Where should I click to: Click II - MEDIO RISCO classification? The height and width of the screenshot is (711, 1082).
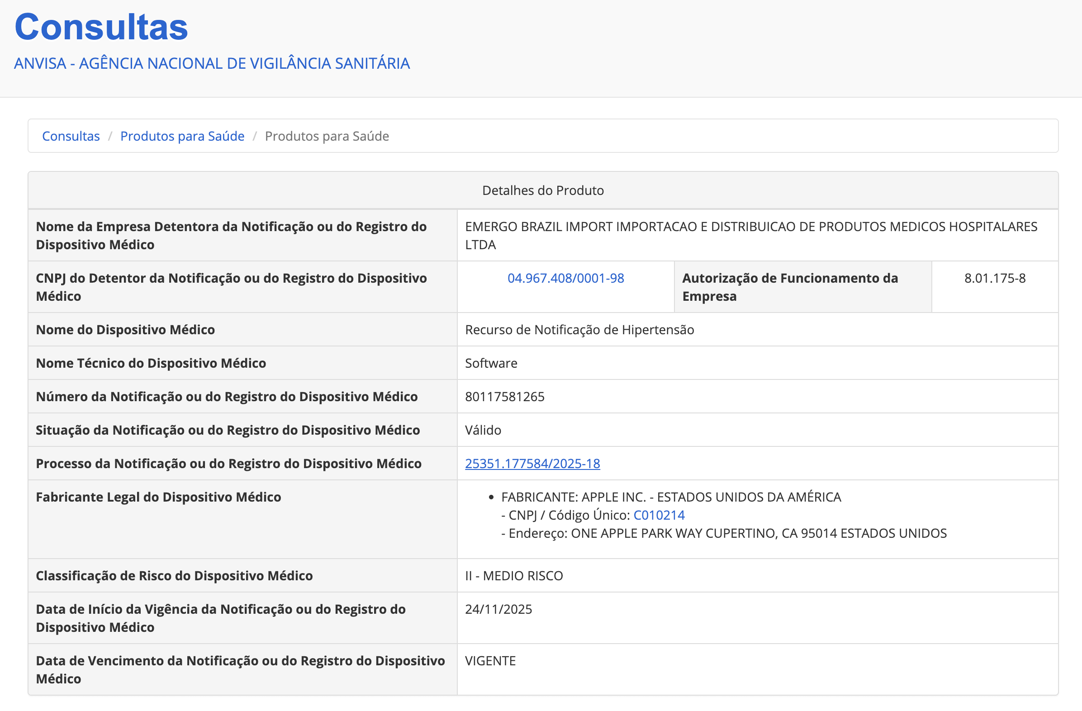tap(513, 575)
